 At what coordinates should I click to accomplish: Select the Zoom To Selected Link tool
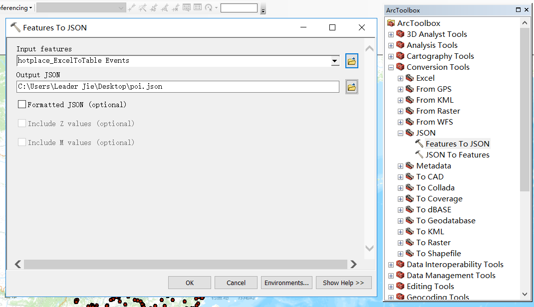(x=165, y=7)
